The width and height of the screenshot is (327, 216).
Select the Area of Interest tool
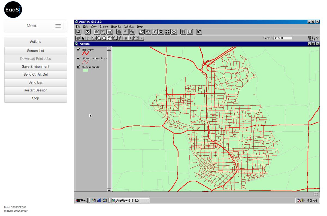pyautogui.click(x=125, y=38)
